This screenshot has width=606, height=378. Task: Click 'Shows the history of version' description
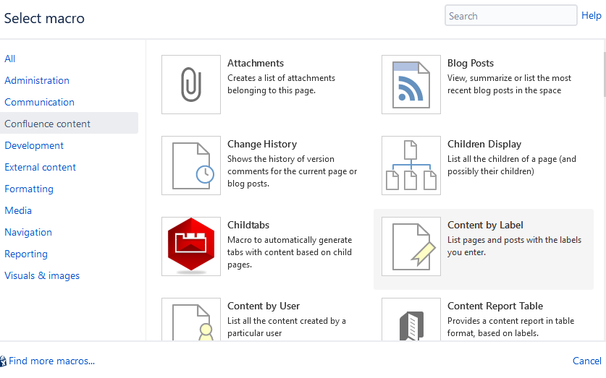pos(293,171)
